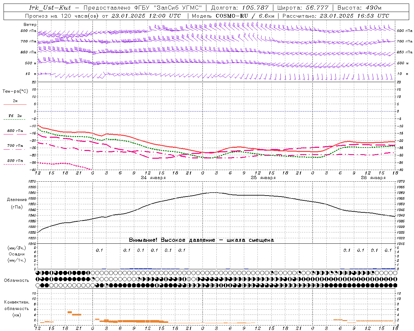Click the "(км)" unit under convective cloudiness
The width and height of the screenshot is (414, 331).
click(17, 315)
